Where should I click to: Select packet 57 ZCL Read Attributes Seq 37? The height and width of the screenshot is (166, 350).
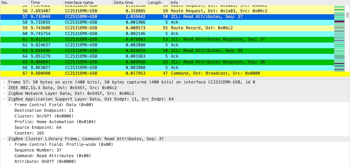(x=167, y=17)
